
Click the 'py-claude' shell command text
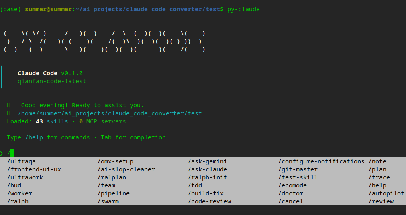pos(243,9)
